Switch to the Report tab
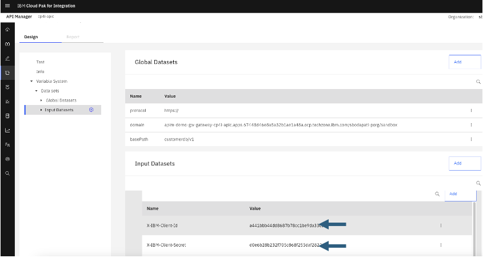483x258 pixels. pyautogui.click(x=72, y=37)
